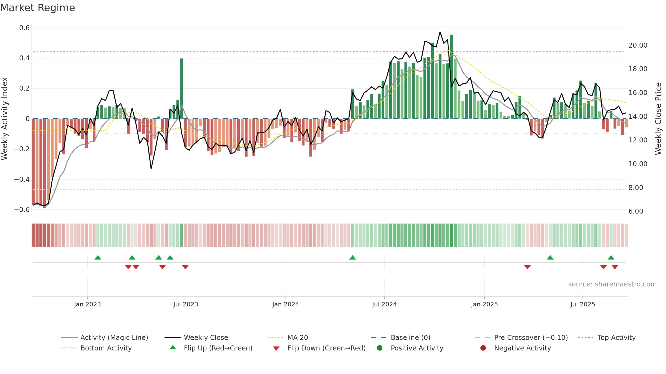Click the Weekly Close Price axis title
The width and height of the screenshot is (666, 374).
click(658, 119)
